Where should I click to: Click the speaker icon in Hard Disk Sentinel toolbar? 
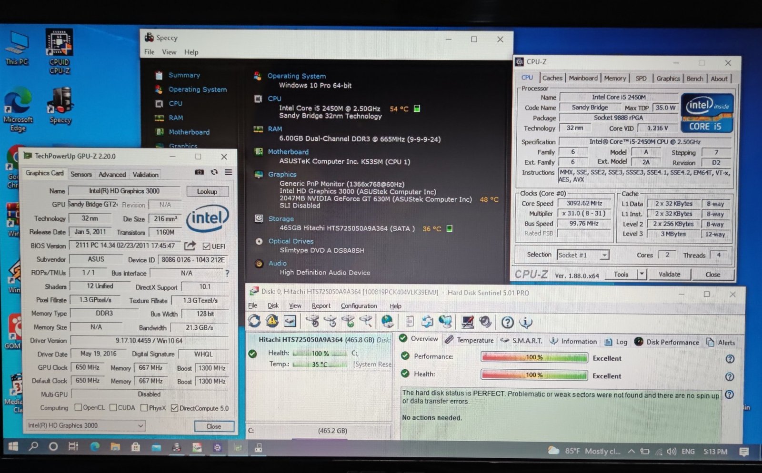click(x=485, y=322)
